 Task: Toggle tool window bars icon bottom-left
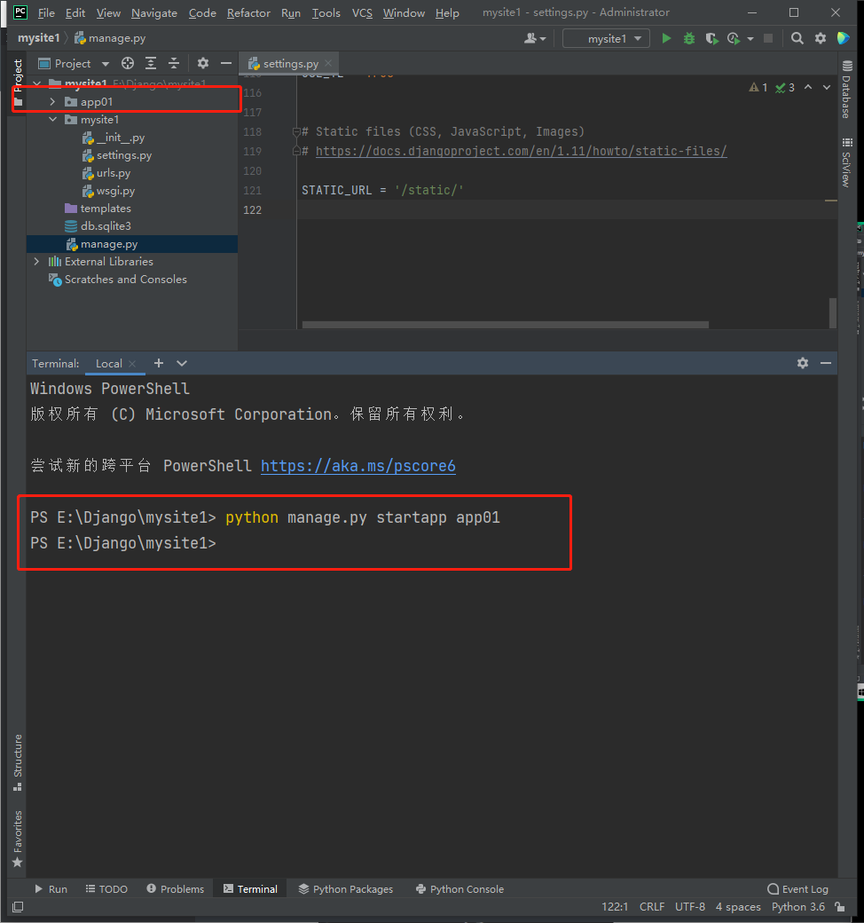pos(18,907)
